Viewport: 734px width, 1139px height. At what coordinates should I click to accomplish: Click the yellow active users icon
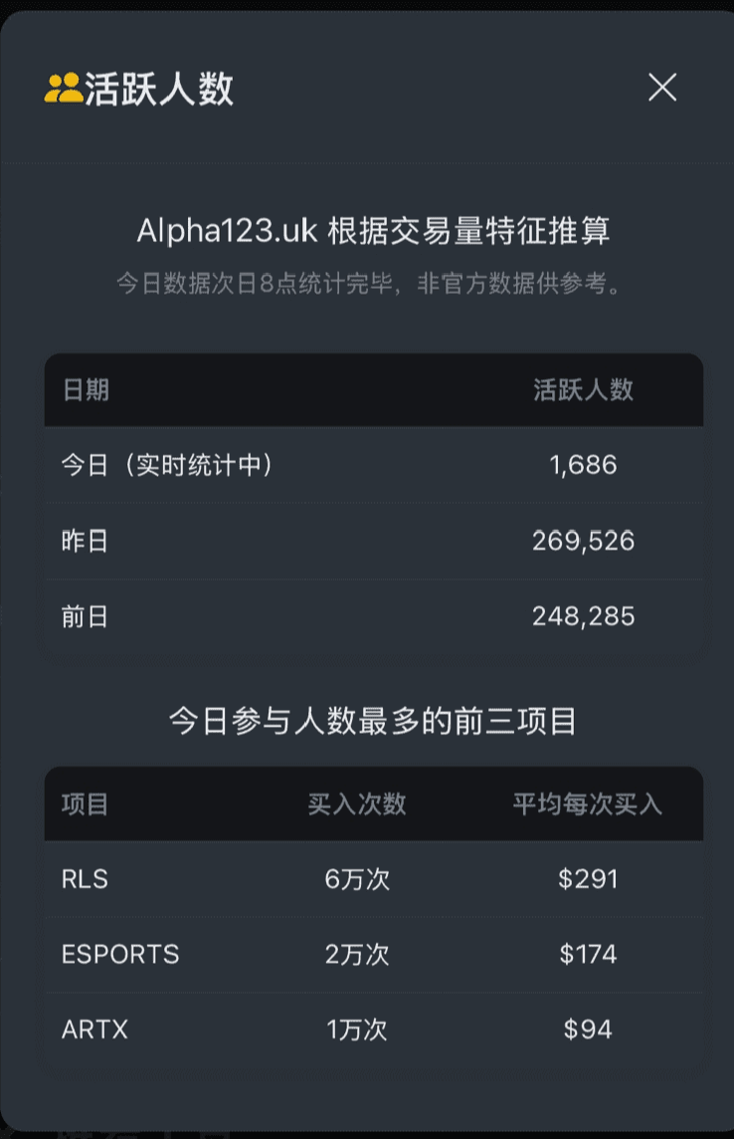point(63,88)
